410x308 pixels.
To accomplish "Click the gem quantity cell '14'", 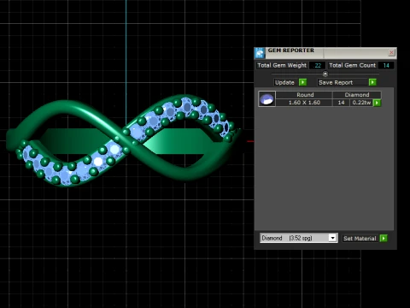I will 341,103.
